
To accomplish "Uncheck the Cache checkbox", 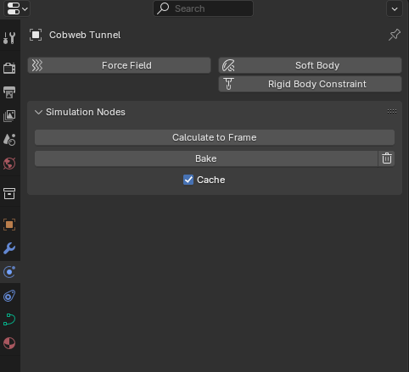I will point(188,180).
